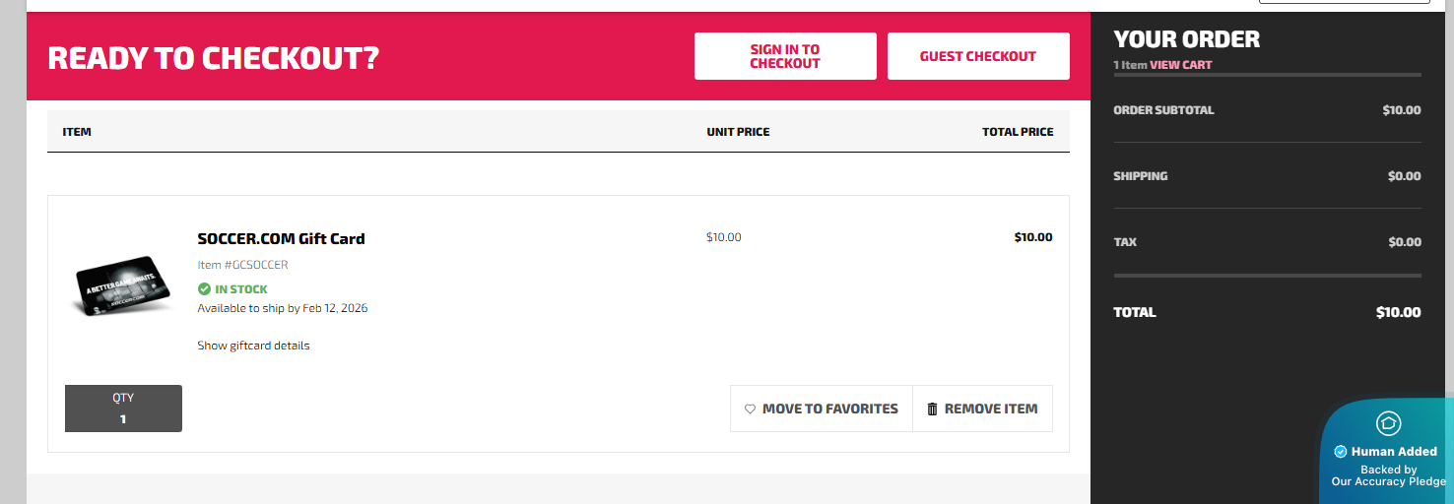This screenshot has height=504, width=1454.
Task: Open the QTY quantity selector
Action: click(123, 409)
